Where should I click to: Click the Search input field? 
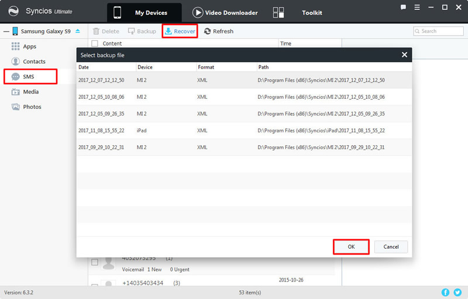click(438, 31)
